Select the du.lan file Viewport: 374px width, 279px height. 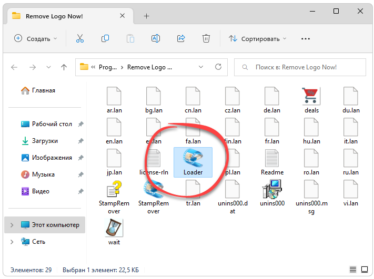tap(351, 100)
